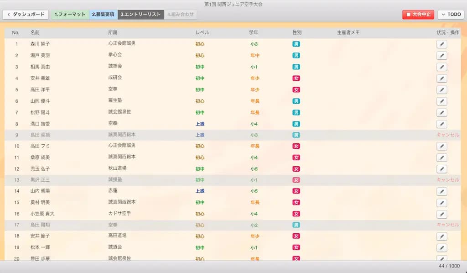Click キャンセル status in row 13
This screenshot has width=467, height=273.
pos(448,180)
